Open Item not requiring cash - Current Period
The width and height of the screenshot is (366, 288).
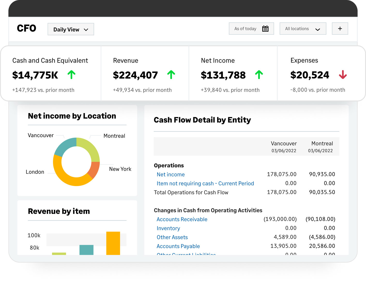pos(205,183)
